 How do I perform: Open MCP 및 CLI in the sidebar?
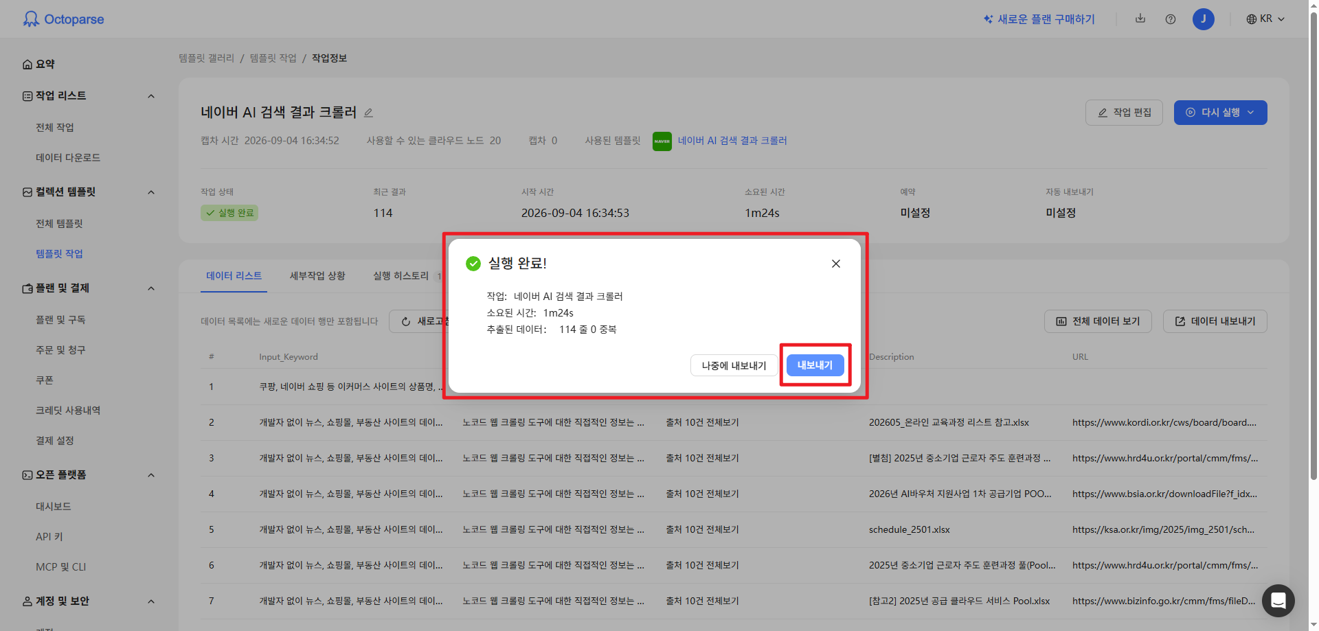[61, 567]
